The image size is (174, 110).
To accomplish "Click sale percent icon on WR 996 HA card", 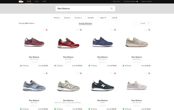I will (149, 73).
